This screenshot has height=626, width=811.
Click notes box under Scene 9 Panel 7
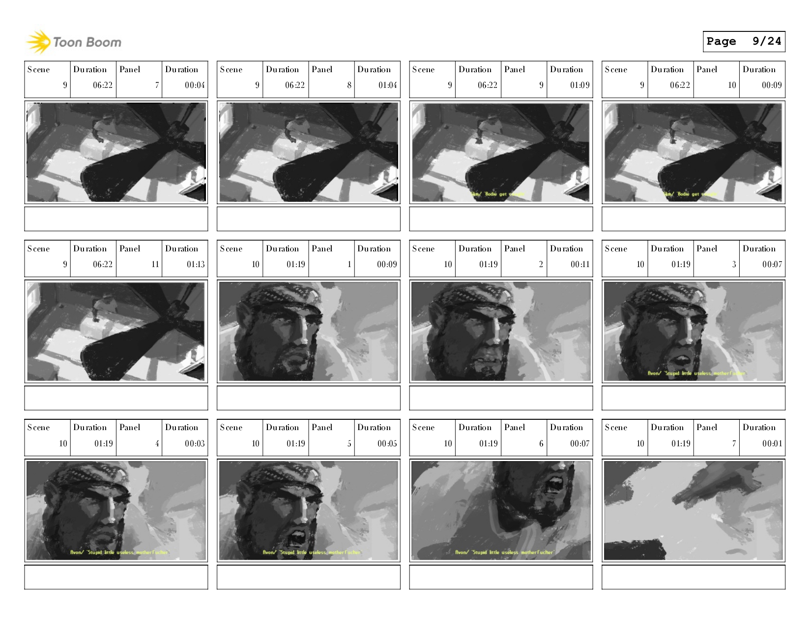[116, 219]
